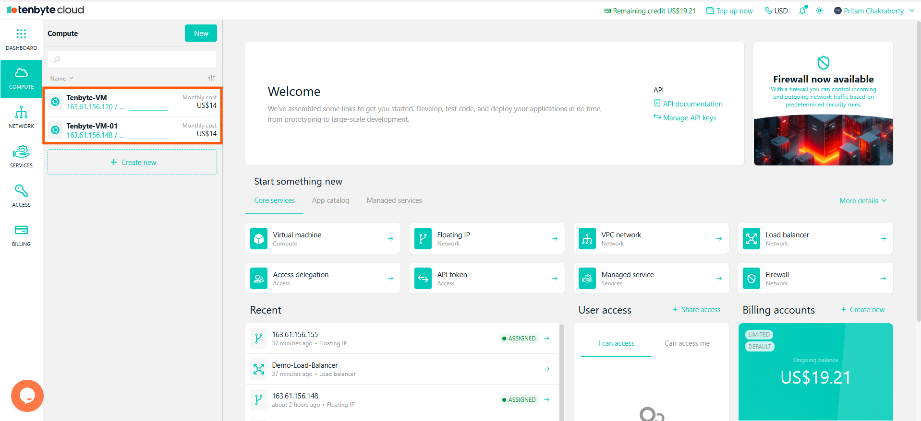Click the filter settings icon in Compute list

[211, 78]
